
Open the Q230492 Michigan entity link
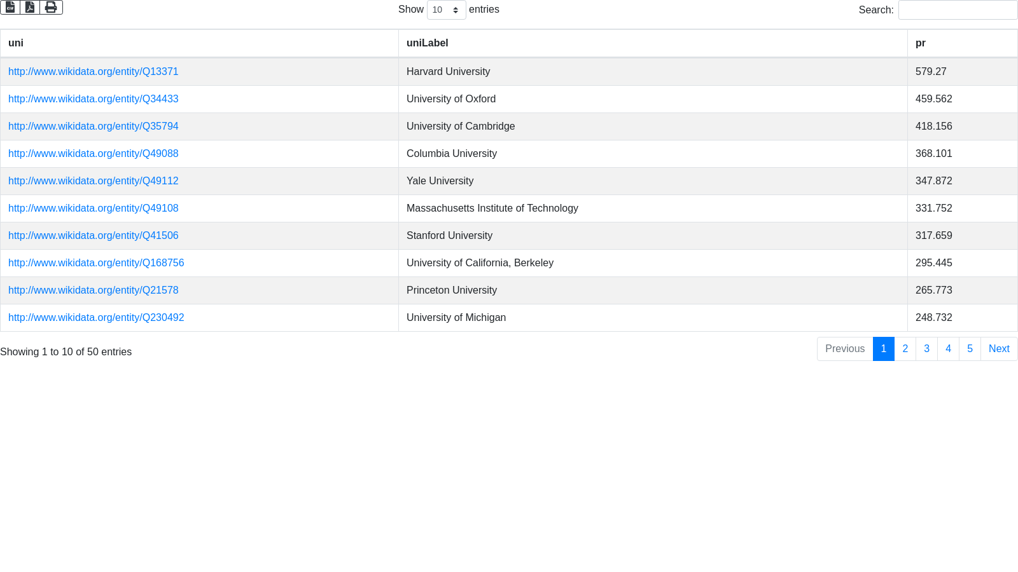[96, 318]
